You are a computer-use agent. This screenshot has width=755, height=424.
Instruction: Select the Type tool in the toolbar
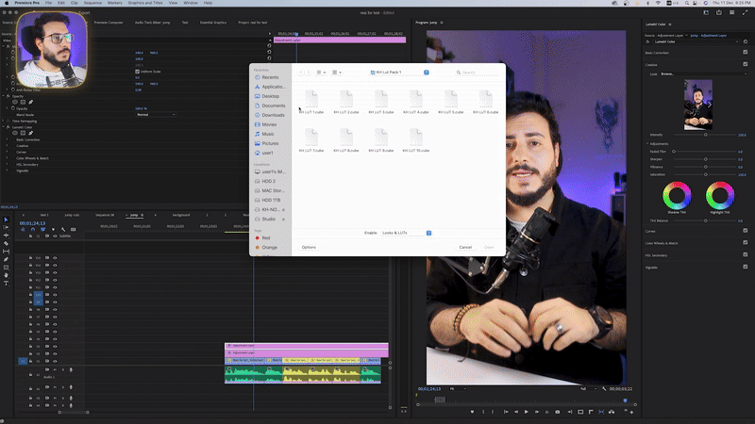[x=6, y=283]
